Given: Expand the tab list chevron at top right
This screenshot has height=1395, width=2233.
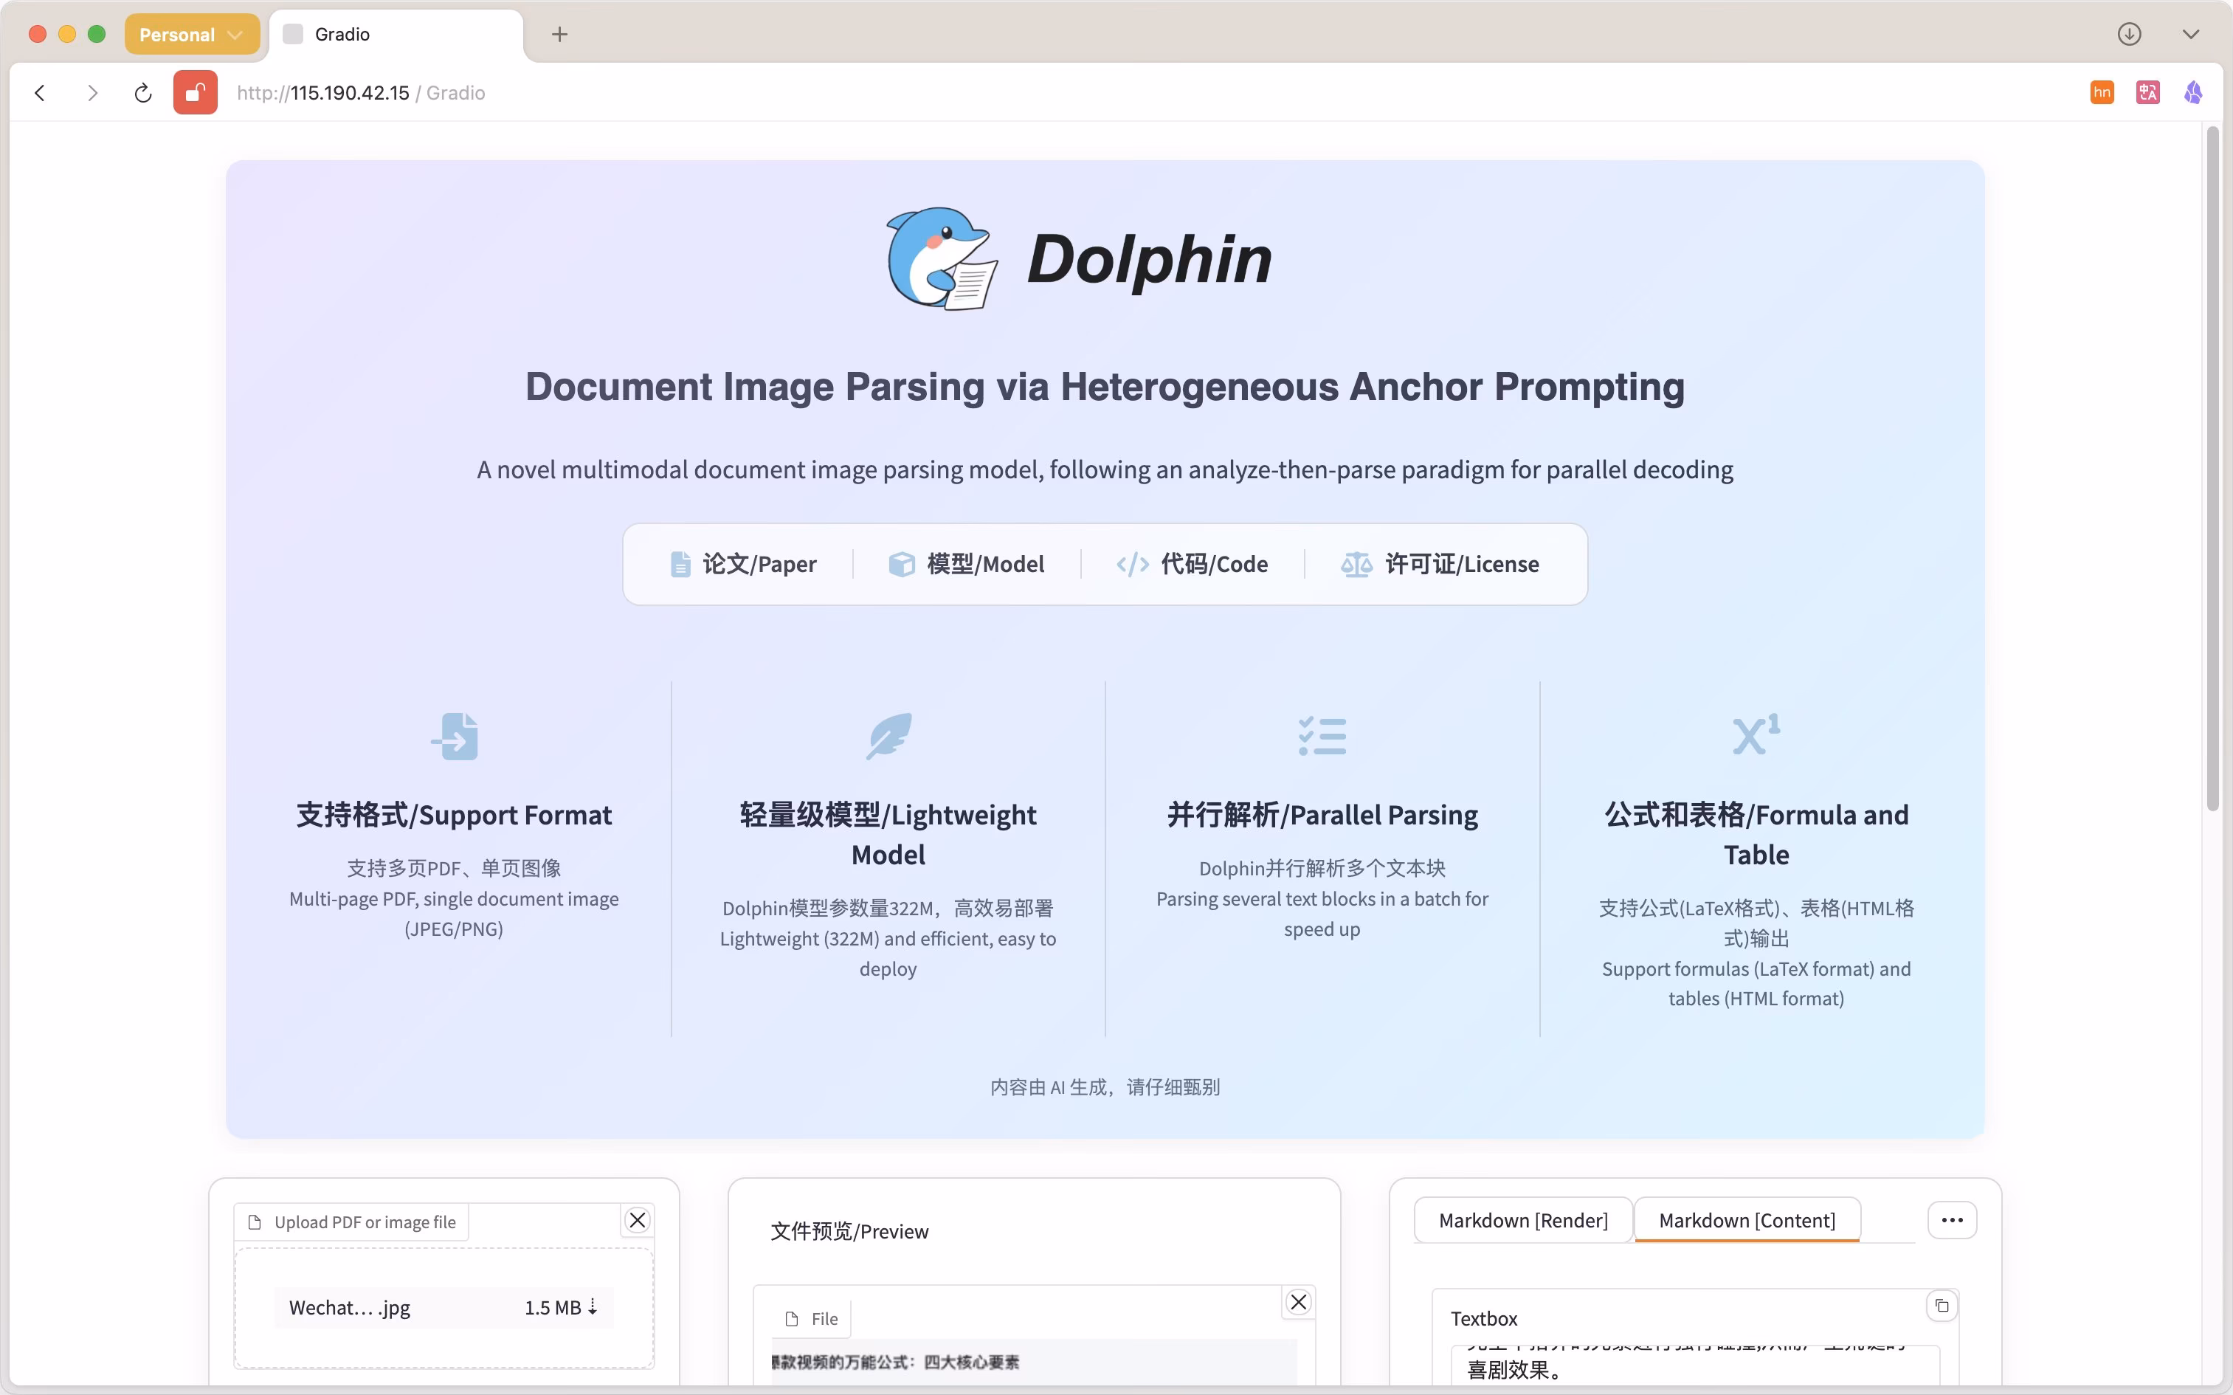Looking at the screenshot, I should coord(2191,34).
